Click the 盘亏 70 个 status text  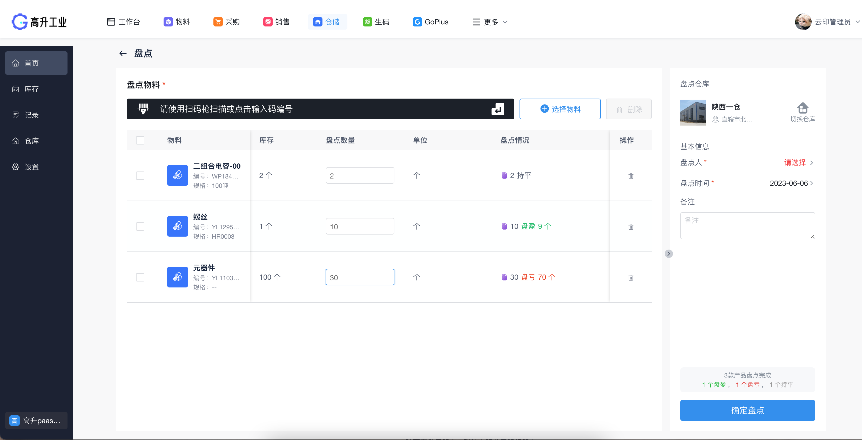(x=538, y=277)
